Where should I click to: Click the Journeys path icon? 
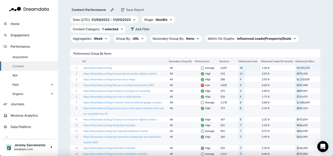click(6, 104)
